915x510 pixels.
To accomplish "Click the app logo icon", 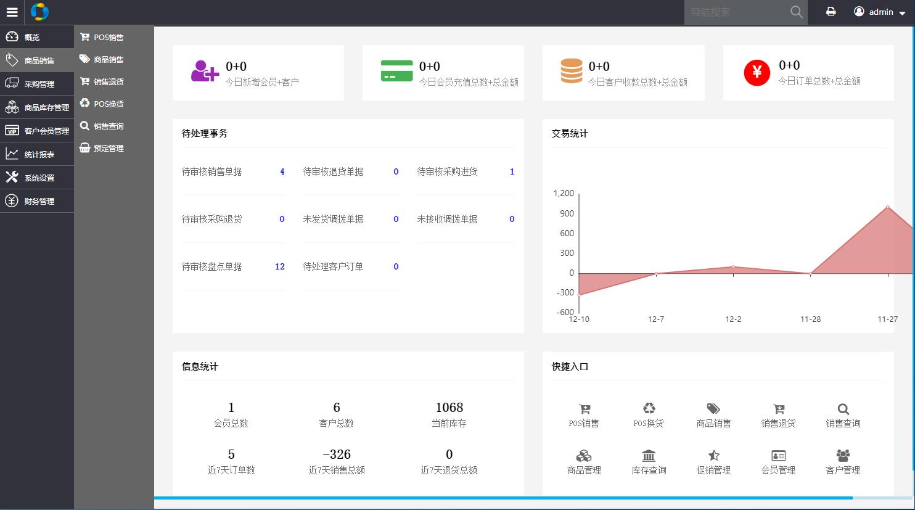I will [39, 12].
